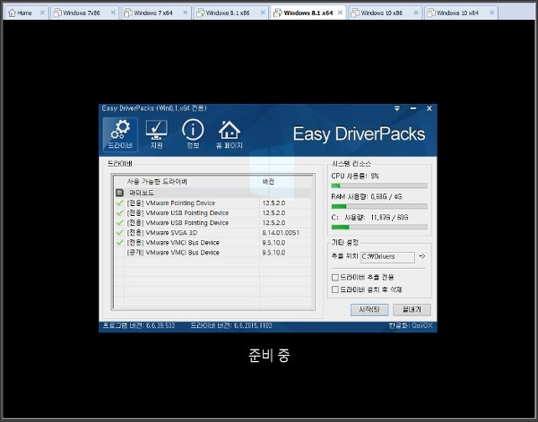Switch to the Windows 10 x64 tab
Screen dimensions: 538x422
click(x=457, y=13)
